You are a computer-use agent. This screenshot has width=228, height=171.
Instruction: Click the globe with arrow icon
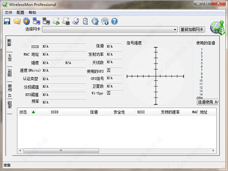coord(95,21)
